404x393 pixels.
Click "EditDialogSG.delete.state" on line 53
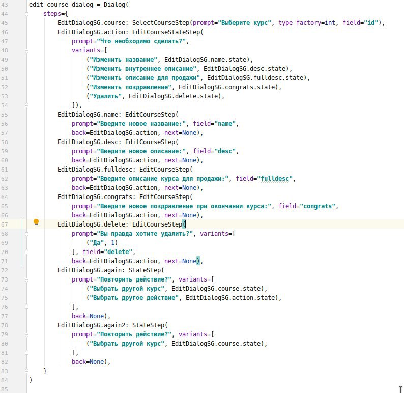(174, 96)
